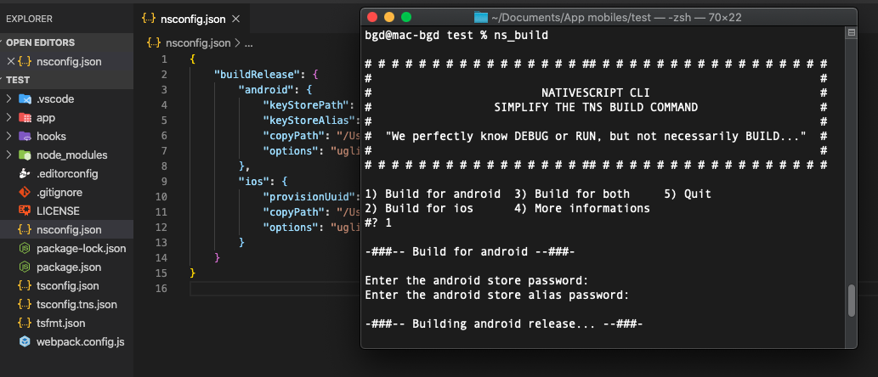Close nsconfig.json in Open Editors list
Image resolution: width=878 pixels, height=377 pixels.
coord(10,61)
